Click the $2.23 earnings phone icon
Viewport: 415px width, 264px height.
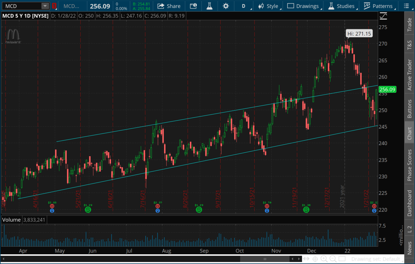point(374,206)
